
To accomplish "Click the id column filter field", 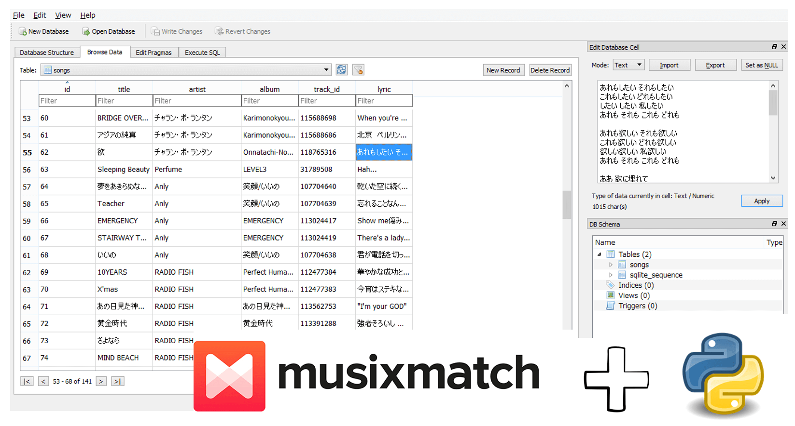I will pos(67,101).
